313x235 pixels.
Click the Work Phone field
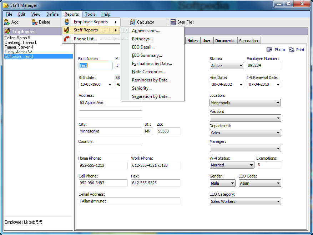156,165
